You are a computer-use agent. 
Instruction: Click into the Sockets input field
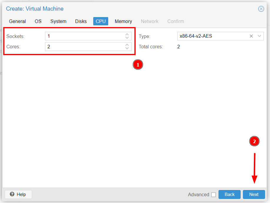tap(84, 36)
